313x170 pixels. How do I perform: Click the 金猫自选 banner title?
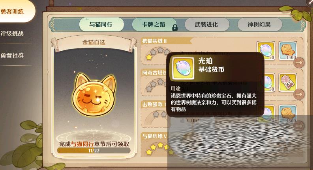click(x=94, y=42)
